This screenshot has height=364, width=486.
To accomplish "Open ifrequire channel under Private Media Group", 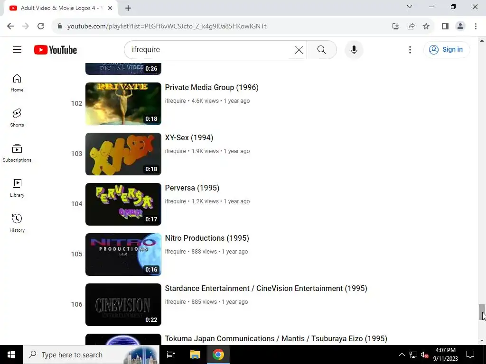I will click(176, 101).
